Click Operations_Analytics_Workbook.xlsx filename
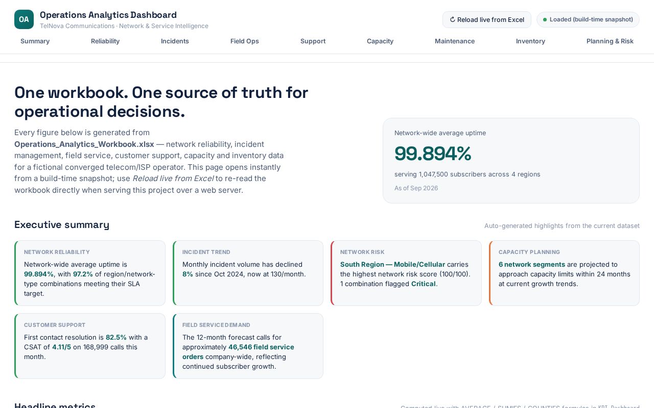654x408 pixels. coord(84,144)
